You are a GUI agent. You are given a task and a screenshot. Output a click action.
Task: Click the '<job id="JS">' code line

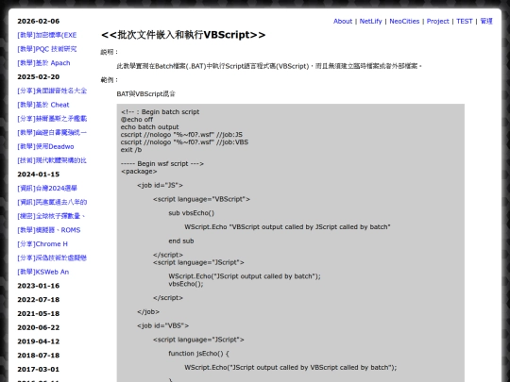(160, 185)
